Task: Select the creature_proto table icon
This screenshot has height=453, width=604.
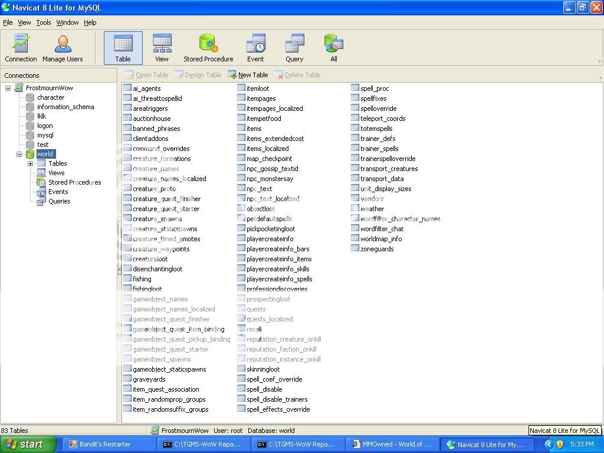Action: point(127,188)
